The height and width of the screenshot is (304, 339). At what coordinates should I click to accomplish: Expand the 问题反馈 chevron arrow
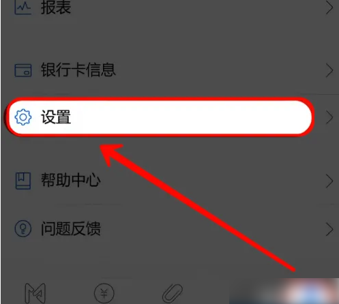point(329,229)
